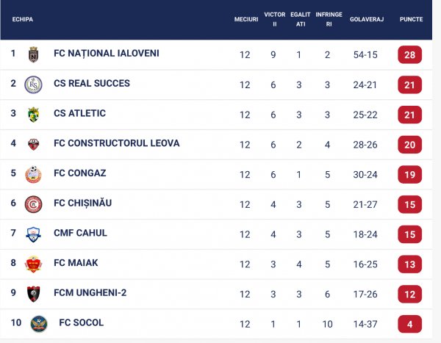441x343 pixels.
Task: Click the FC Constructorul Leova crest
Action: click(33, 144)
